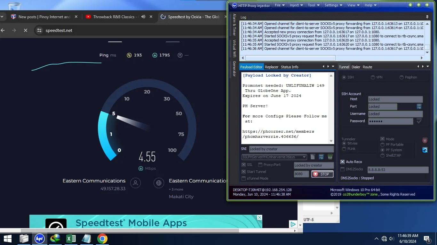Enable the DNS2Socks checkbox
Viewport: 437px width, 245px height.
coord(343,169)
